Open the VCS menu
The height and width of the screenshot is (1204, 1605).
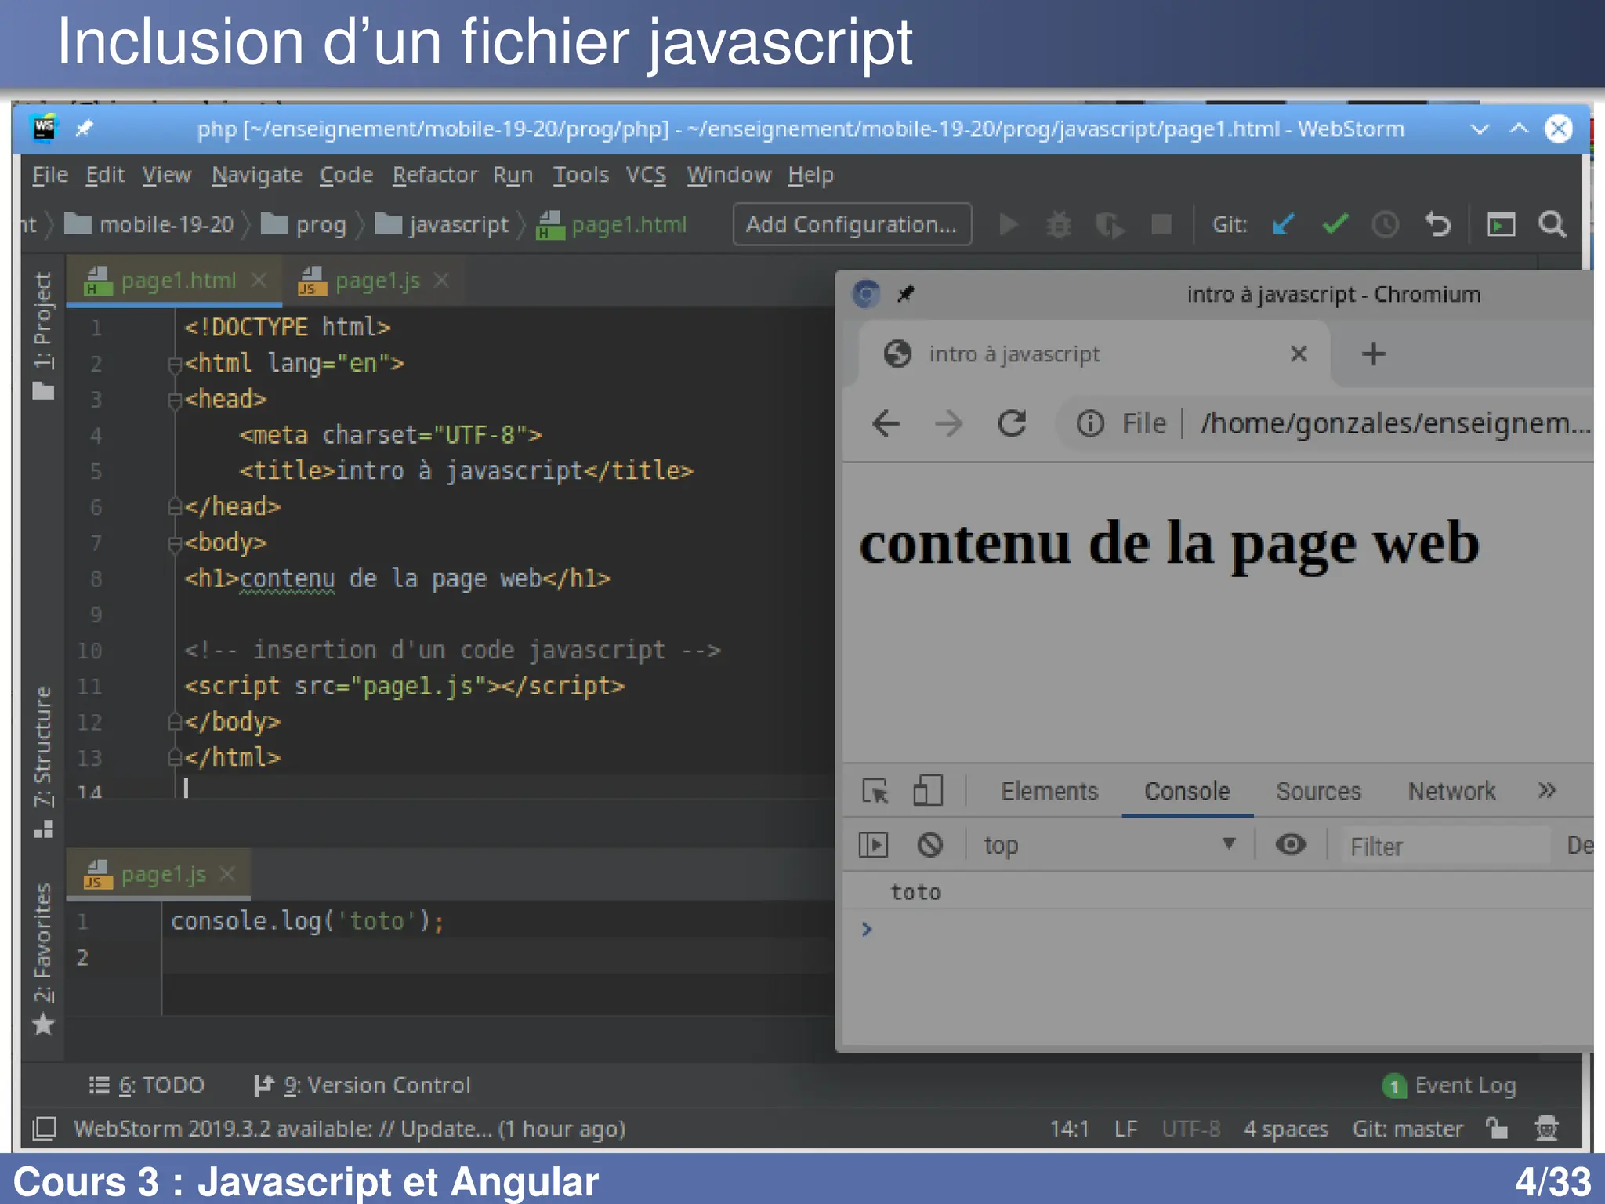click(x=646, y=175)
